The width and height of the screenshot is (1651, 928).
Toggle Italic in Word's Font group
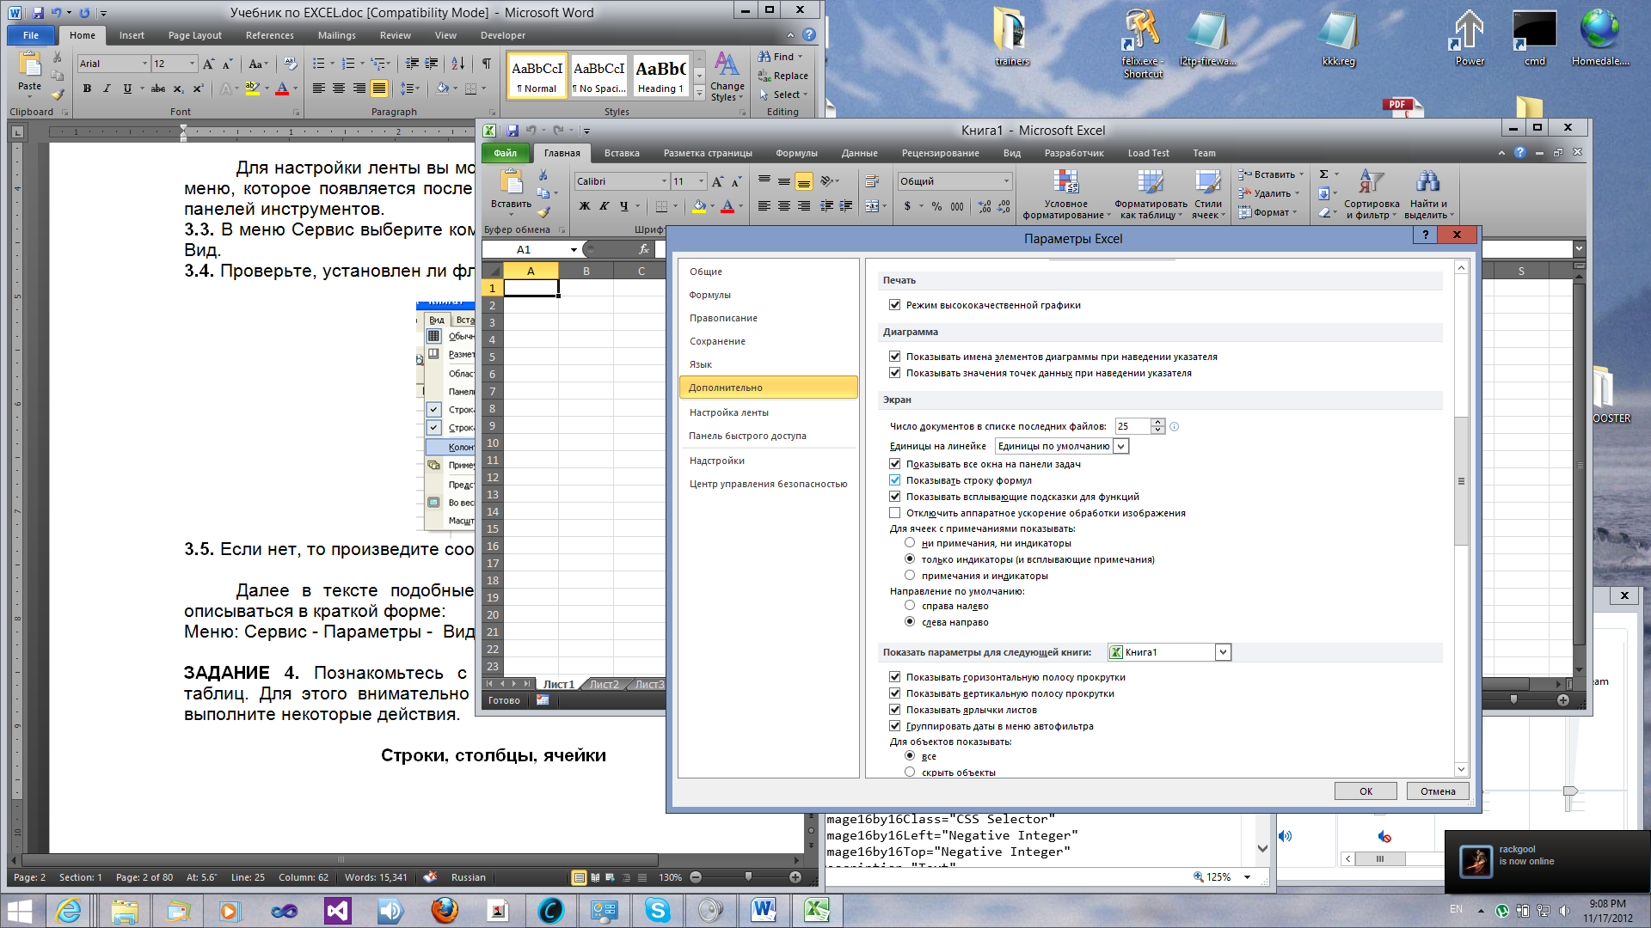click(107, 89)
